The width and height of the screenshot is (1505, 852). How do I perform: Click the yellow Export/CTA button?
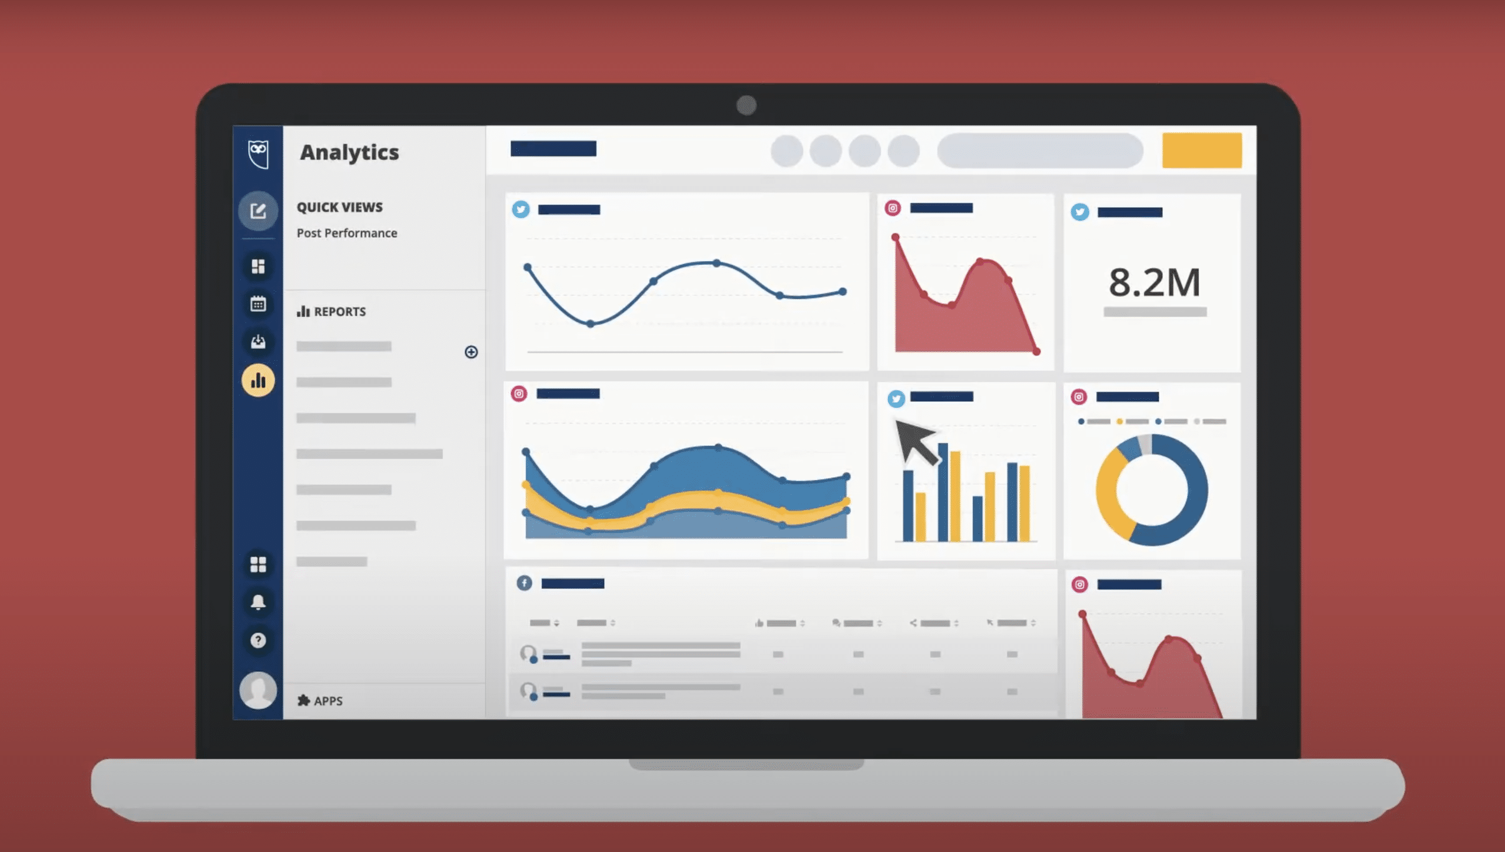click(x=1201, y=149)
